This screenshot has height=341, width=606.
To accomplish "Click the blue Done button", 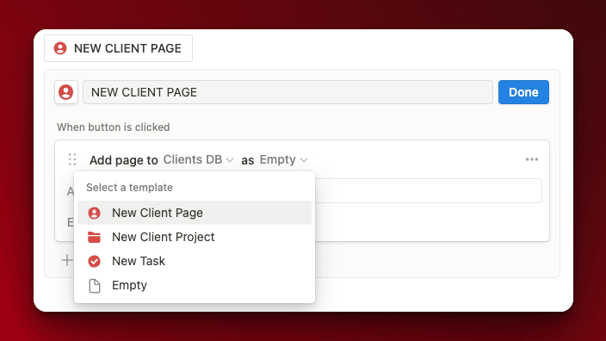I will 523,92.
